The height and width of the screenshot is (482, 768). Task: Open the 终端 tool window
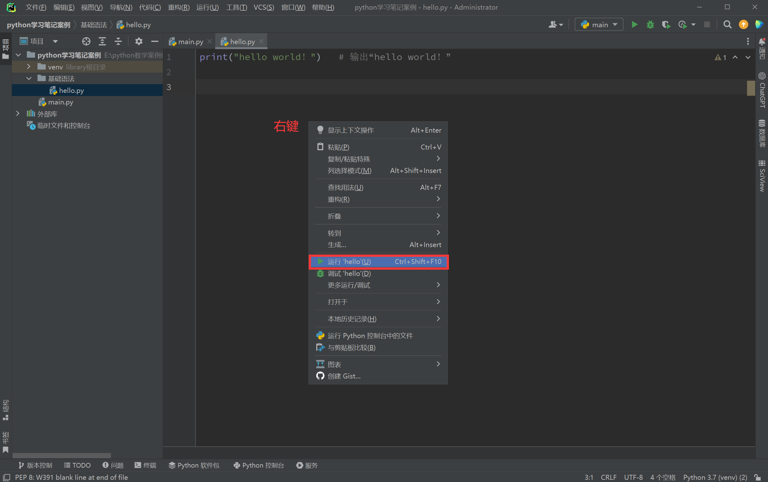coord(145,465)
